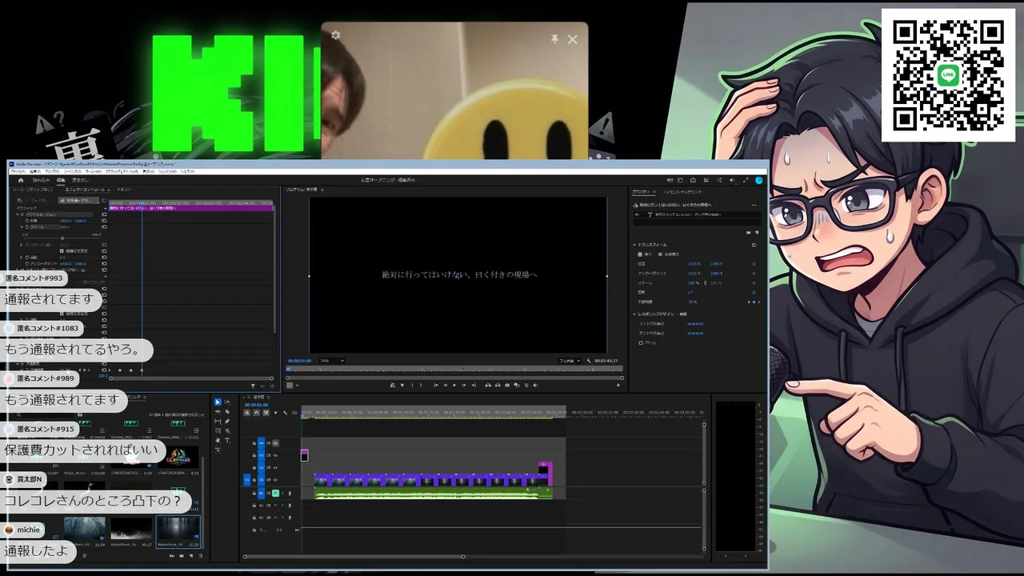Pin the floating webcam window
This screenshot has width=1024, height=576.
click(x=554, y=38)
